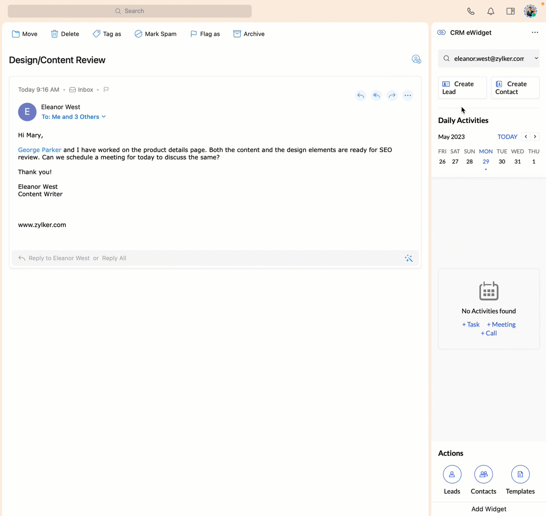
Task: Open the Flag as option
Action: (205, 34)
